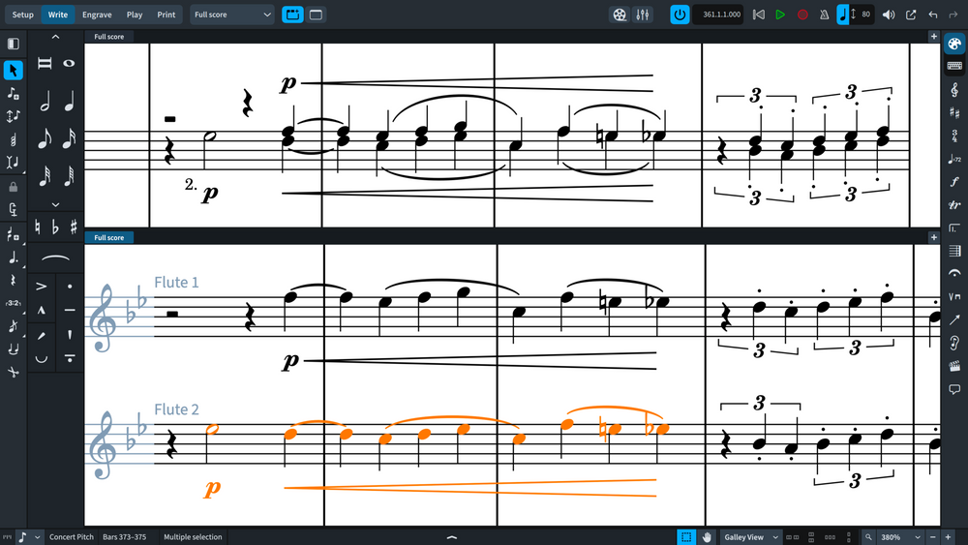Select the arrow pointer tool
The image size is (968, 545).
[x=13, y=71]
